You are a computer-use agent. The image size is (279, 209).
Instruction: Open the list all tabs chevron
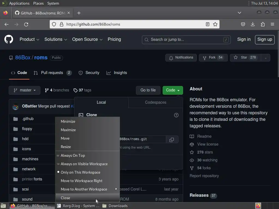(x=239, y=13)
